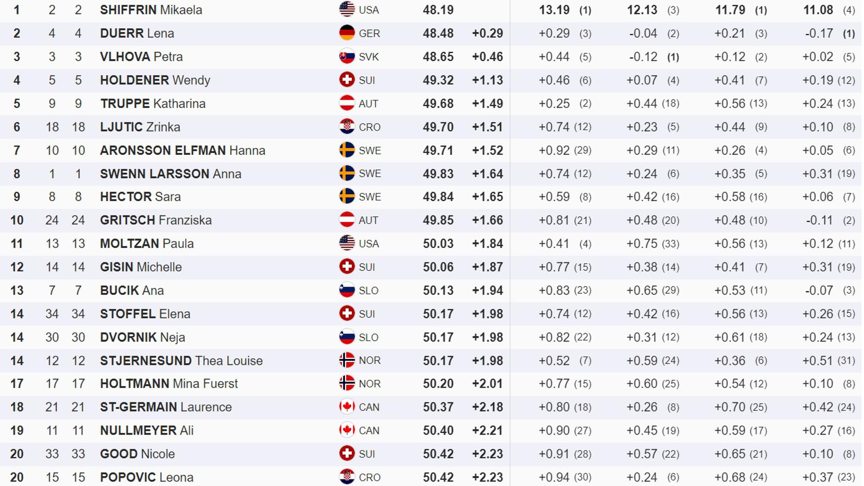
Task: Click MOLTZAN Paula's name
Action: (x=146, y=243)
